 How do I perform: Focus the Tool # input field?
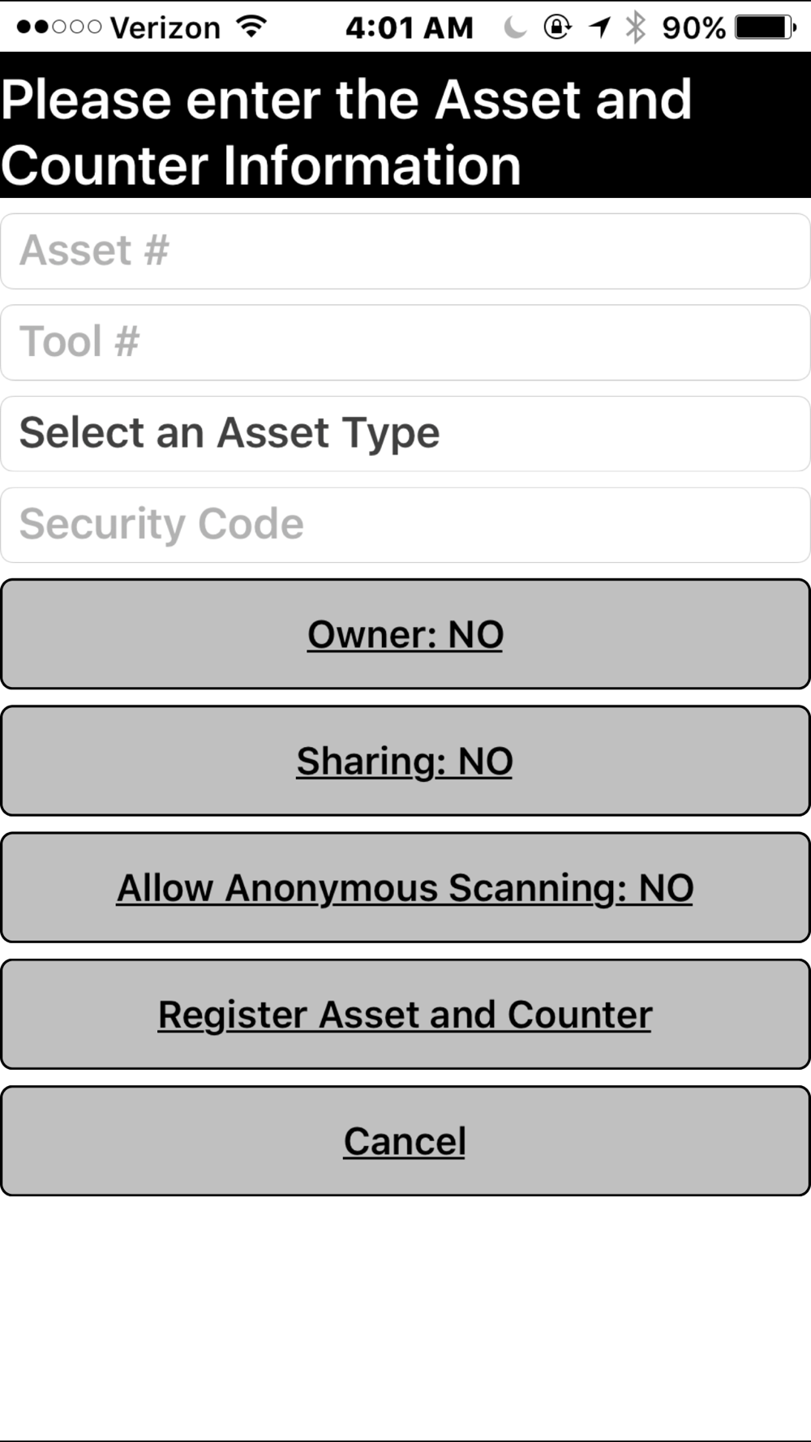405,342
